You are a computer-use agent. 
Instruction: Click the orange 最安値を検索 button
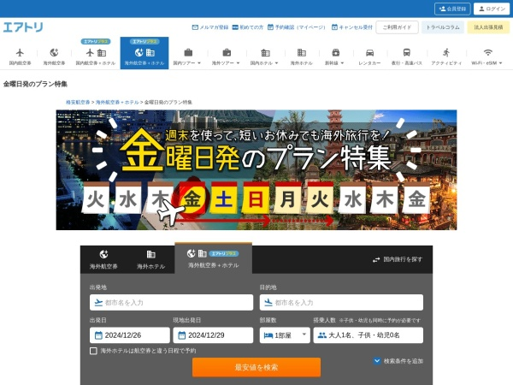coord(256,367)
